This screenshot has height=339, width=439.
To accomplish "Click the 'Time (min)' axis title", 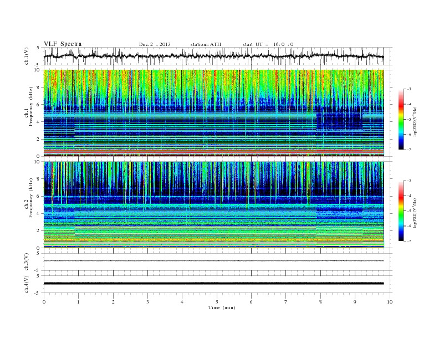I will (x=222, y=307).
